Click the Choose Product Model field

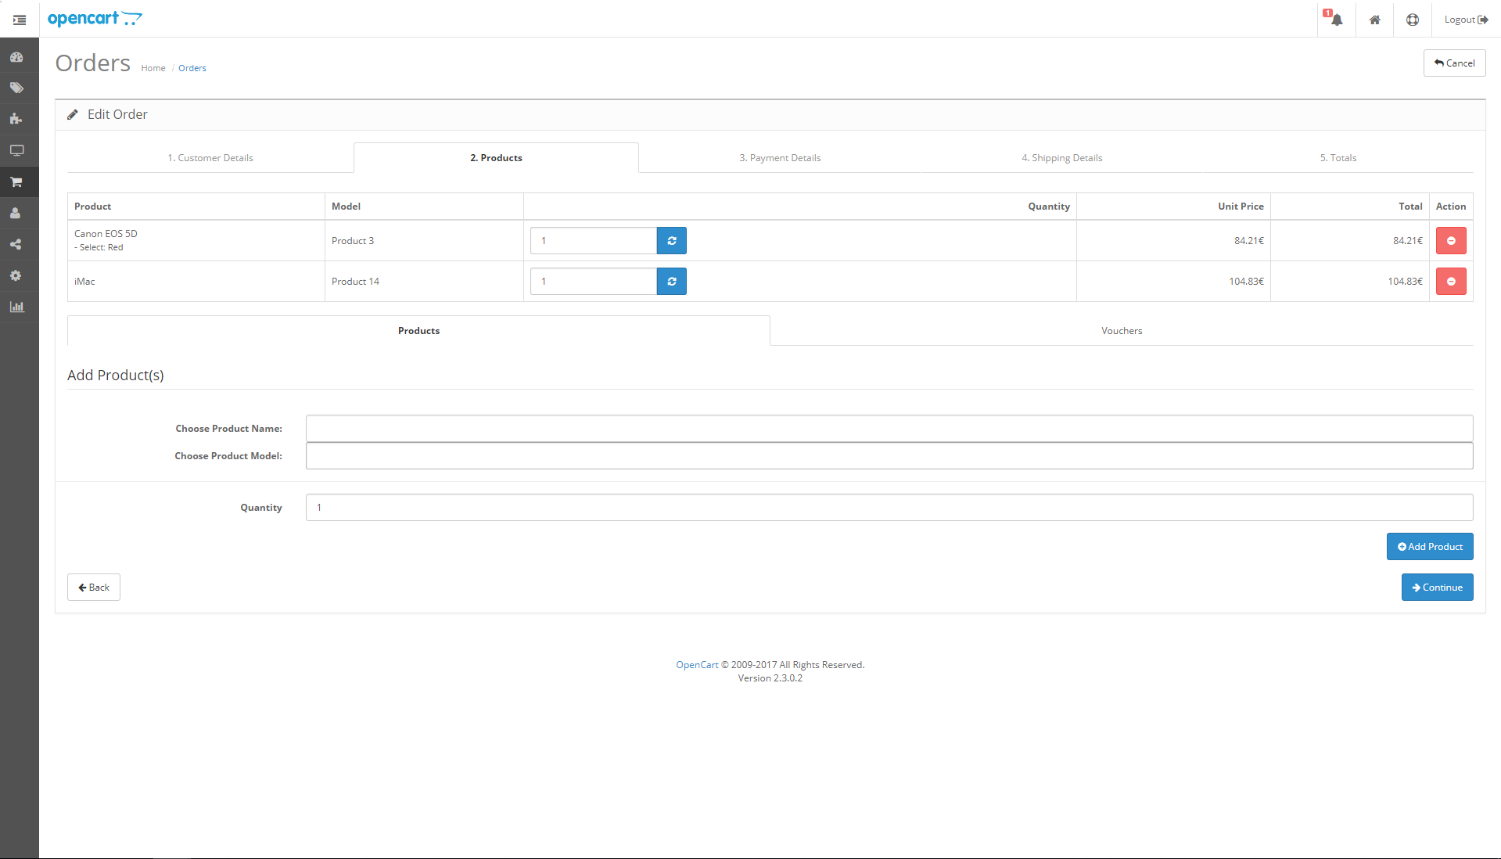coord(889,456)
